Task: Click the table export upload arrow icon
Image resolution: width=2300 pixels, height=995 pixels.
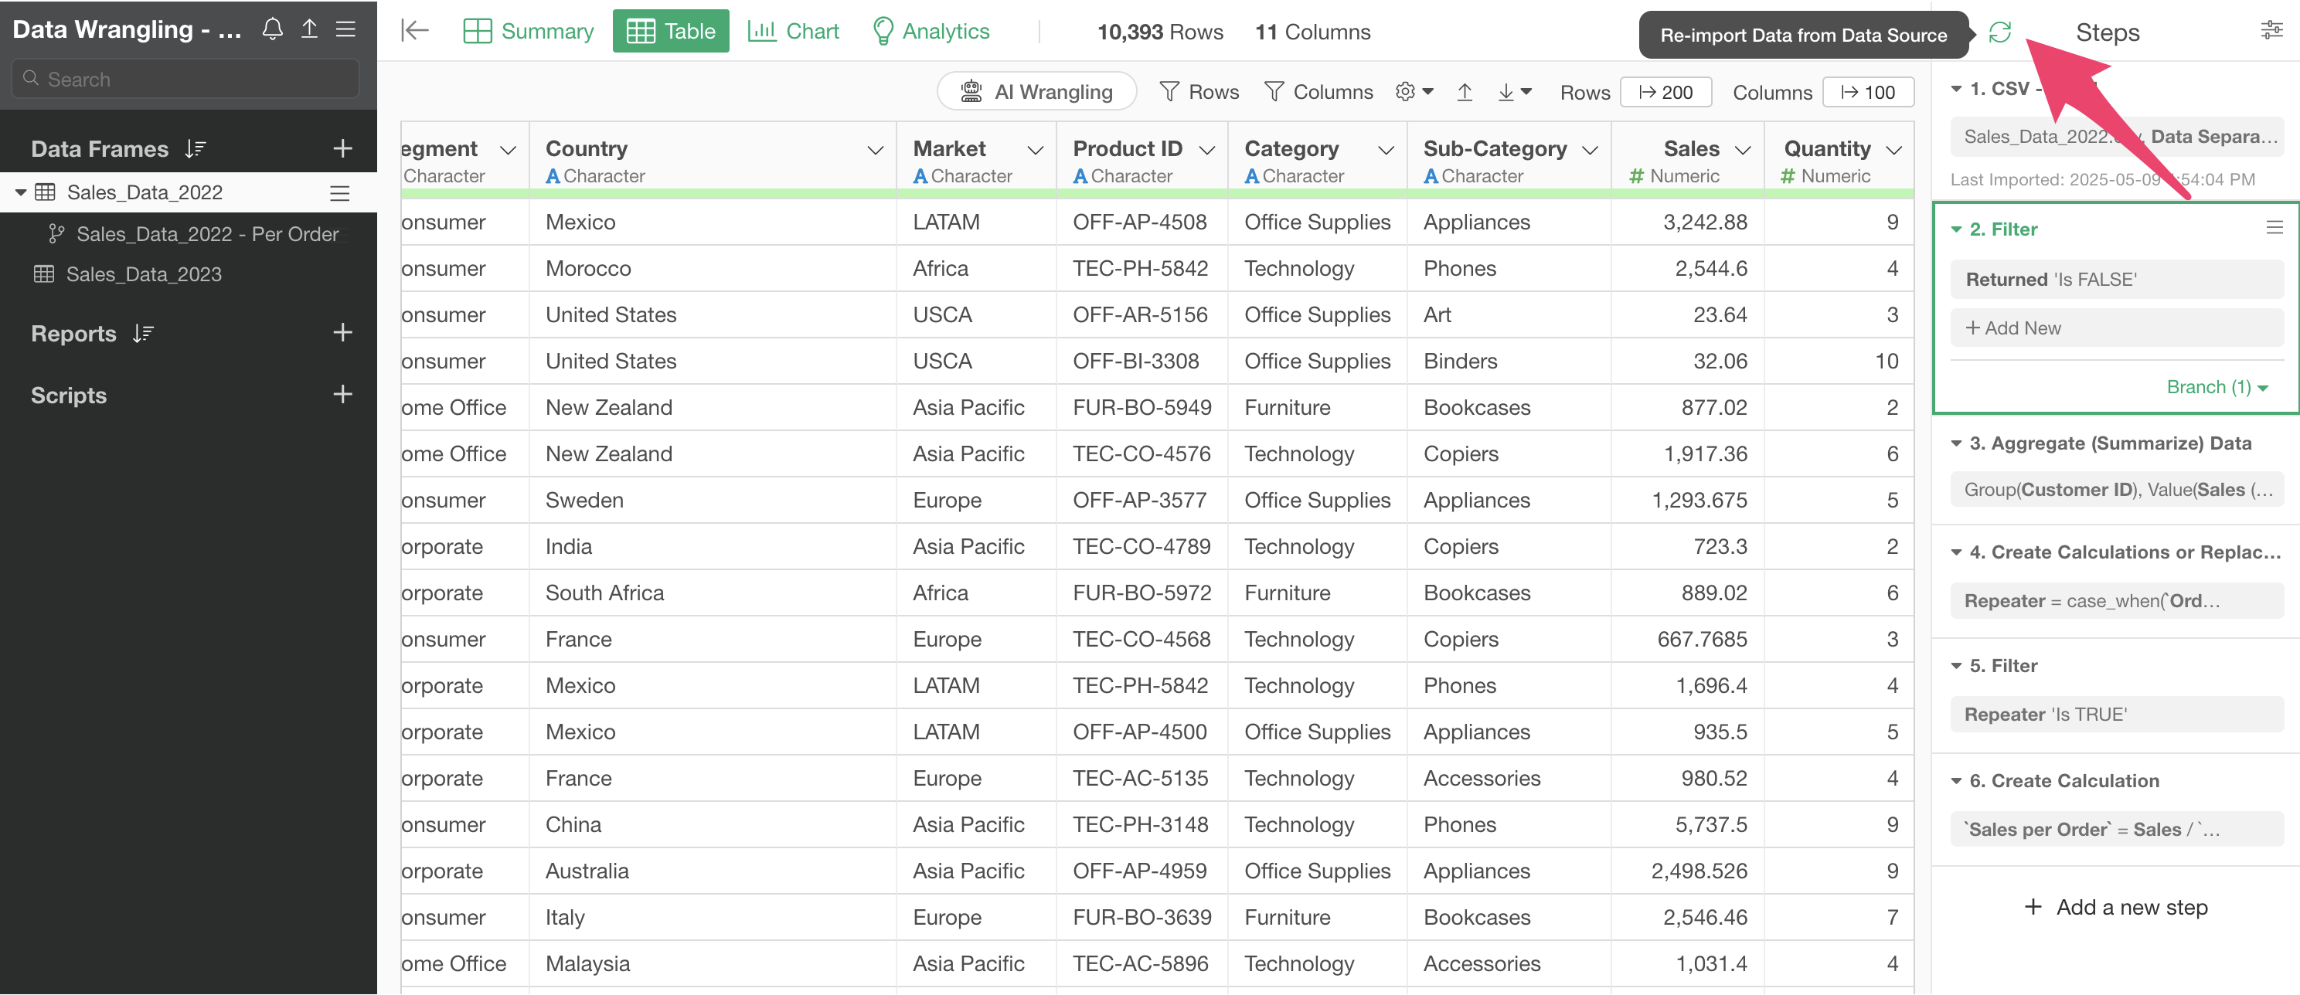Action: [x=1465, y=92]
